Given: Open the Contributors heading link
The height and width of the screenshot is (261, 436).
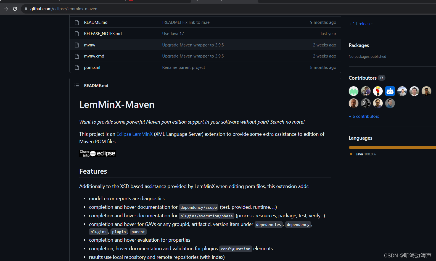Looking at the screenshot, I should tap(363, 78).
